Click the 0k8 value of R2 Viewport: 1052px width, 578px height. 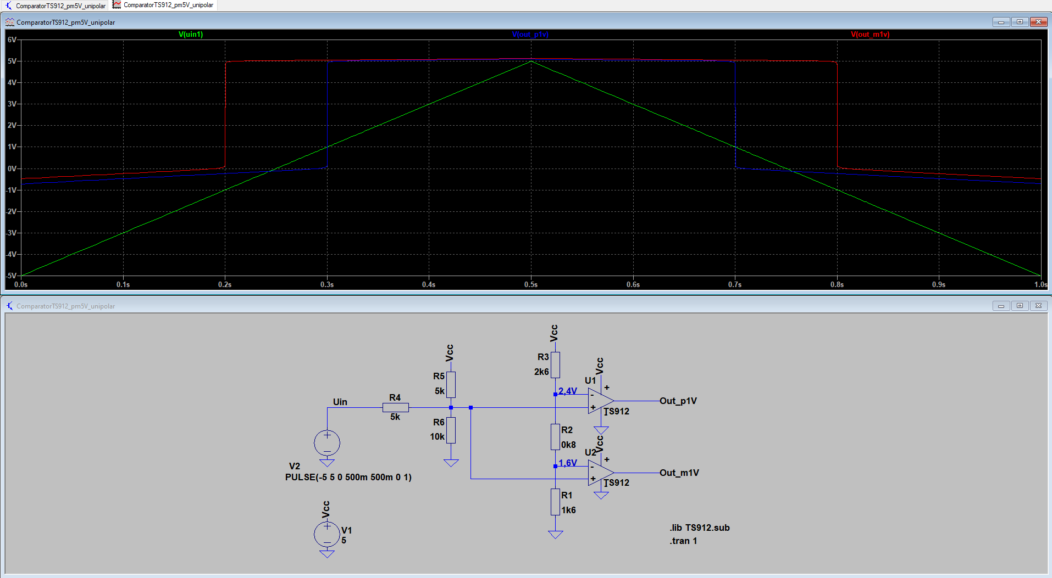tap(569, 445)
